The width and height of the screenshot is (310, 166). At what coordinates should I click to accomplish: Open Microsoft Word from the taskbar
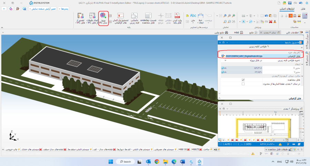(183, 162)
